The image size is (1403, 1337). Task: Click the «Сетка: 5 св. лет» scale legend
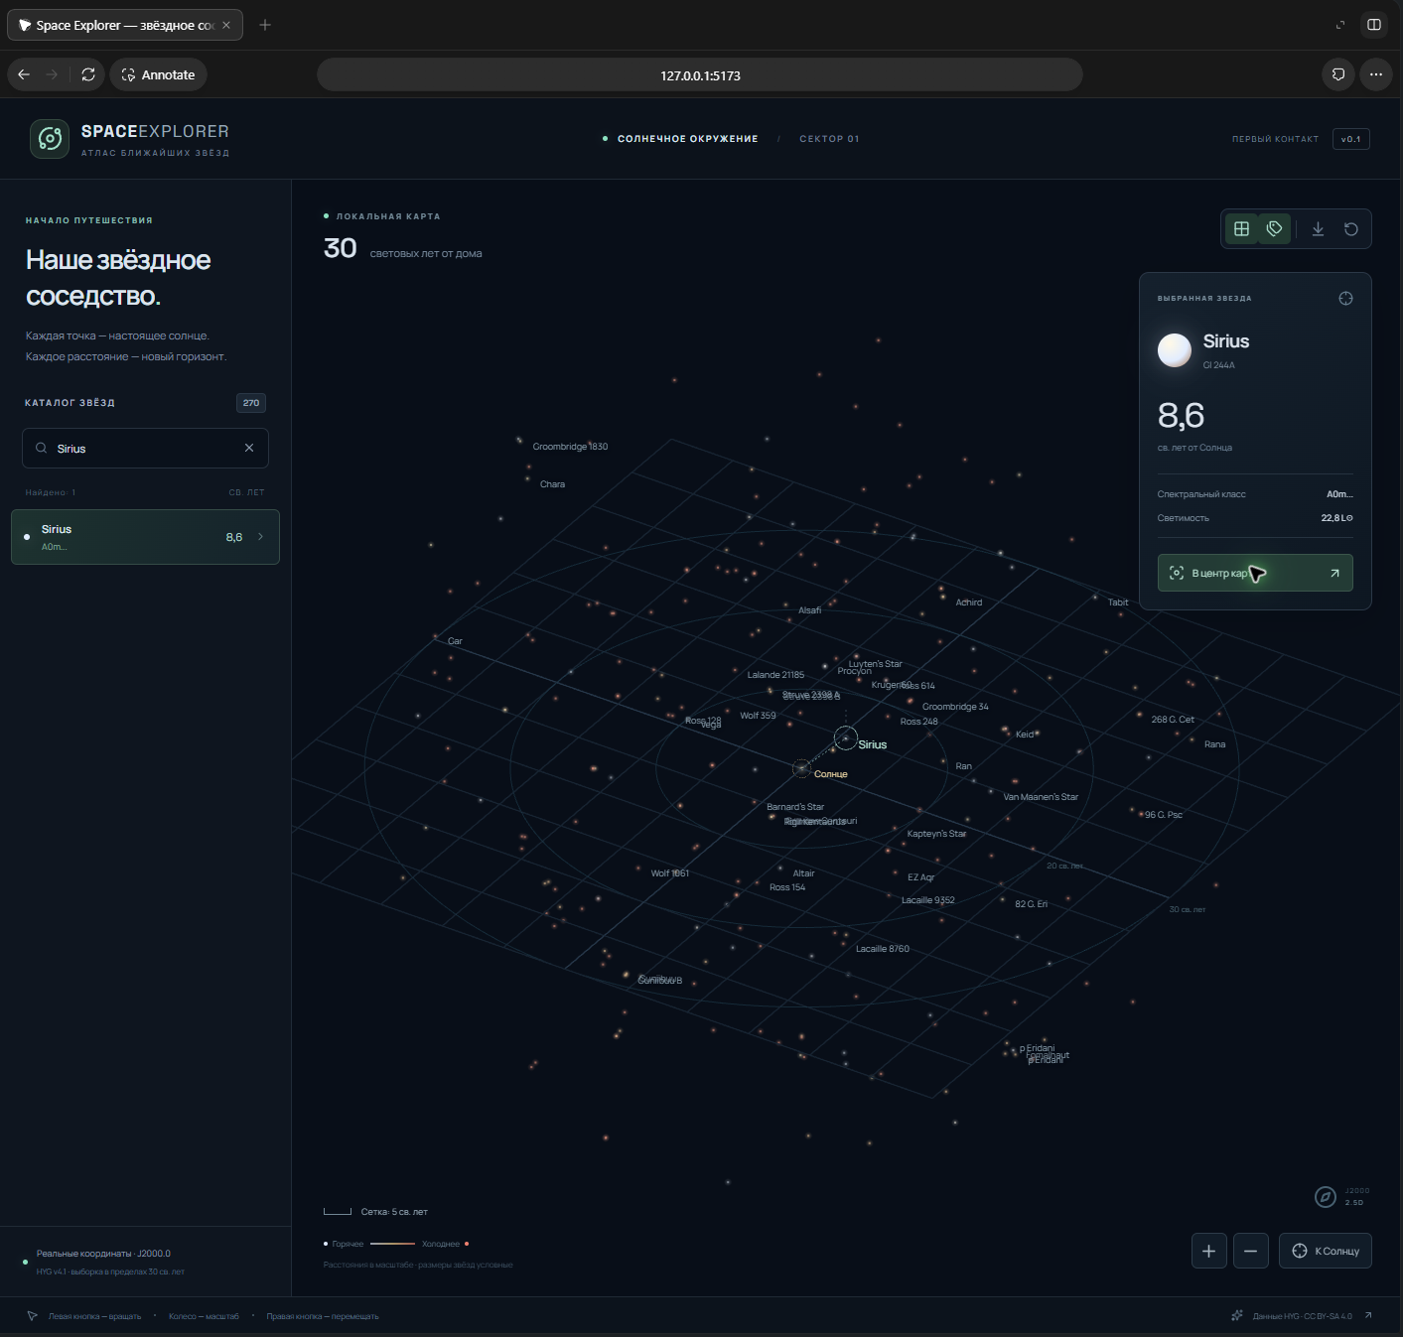[x=376, y=1212]
